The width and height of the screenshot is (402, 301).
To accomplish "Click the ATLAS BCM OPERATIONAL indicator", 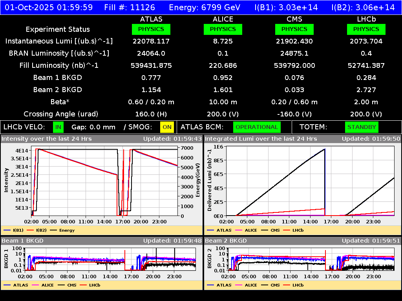I will pos(257,127).
